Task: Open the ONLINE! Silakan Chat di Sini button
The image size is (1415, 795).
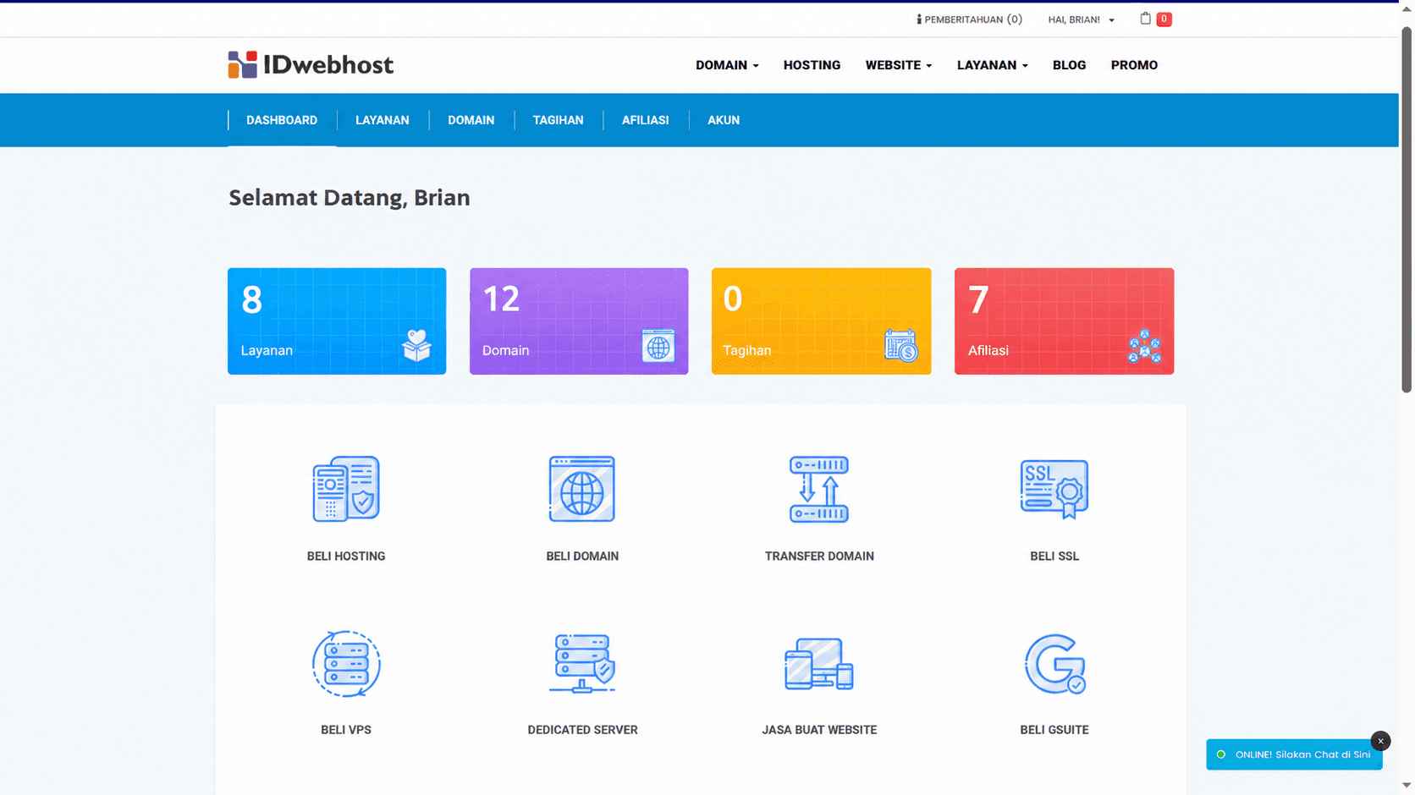Action: tap(1294, 754)
